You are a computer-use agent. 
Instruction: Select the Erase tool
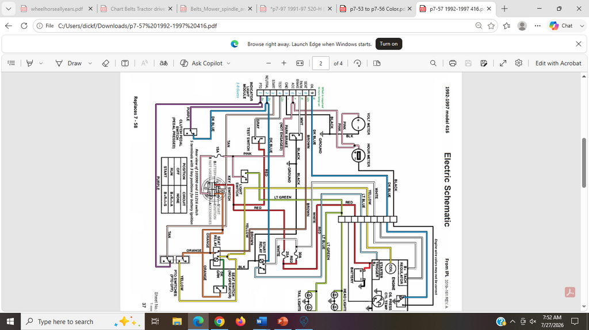tap(106, 63)
